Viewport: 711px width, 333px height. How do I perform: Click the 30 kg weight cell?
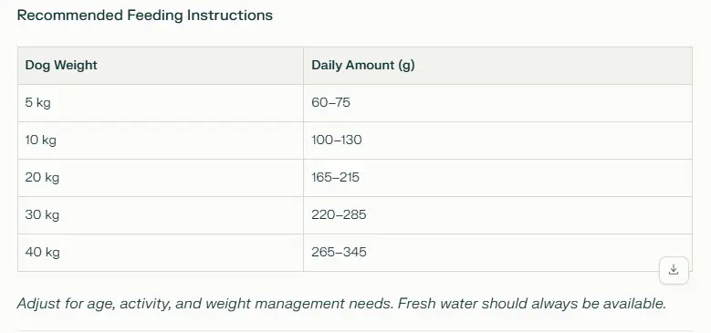(x=161, y=215)
